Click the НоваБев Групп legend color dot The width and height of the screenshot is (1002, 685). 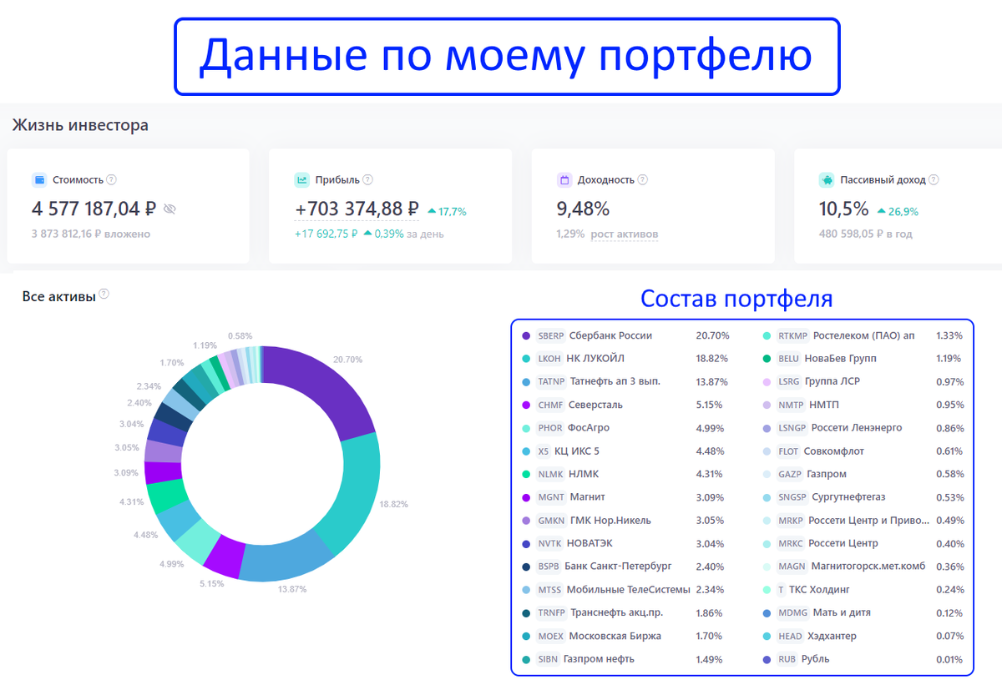pos(767,359)
